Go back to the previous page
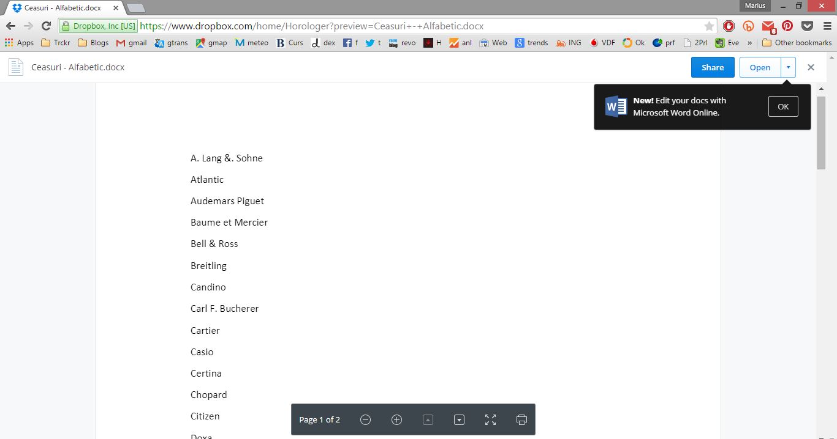This screenshot has height=439, width=837. click(x=10, y=26)
